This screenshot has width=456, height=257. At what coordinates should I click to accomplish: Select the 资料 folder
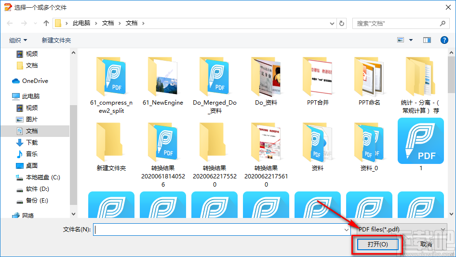coord(318,147)
